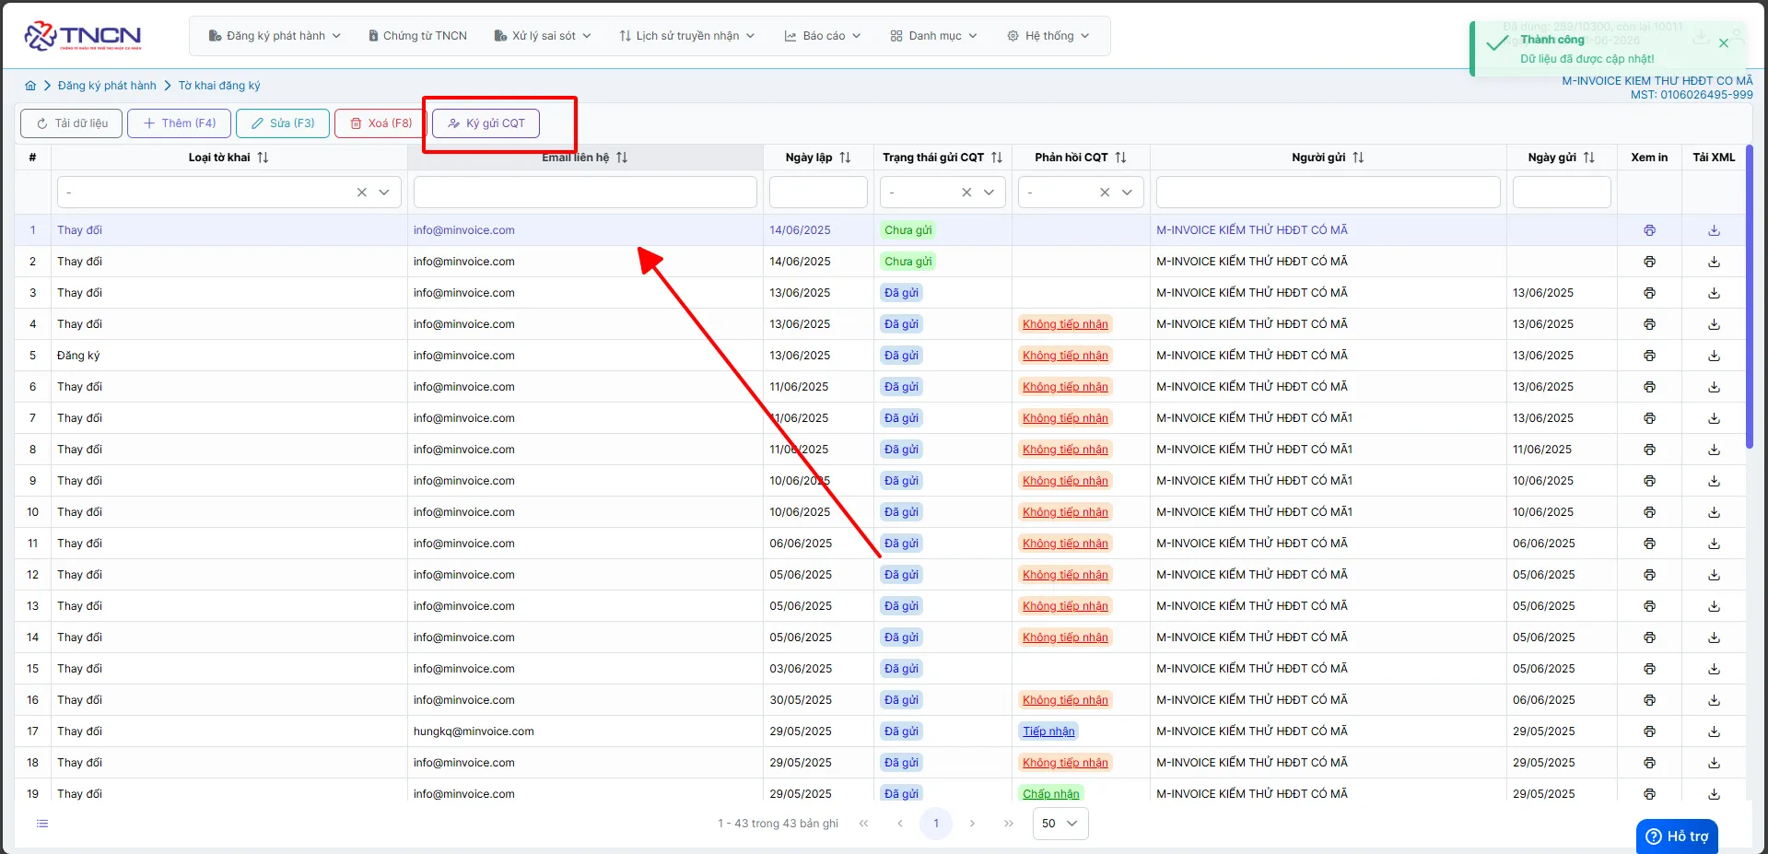
Task: Open the list menu icon at bottom left
Action: coord(41,823)
